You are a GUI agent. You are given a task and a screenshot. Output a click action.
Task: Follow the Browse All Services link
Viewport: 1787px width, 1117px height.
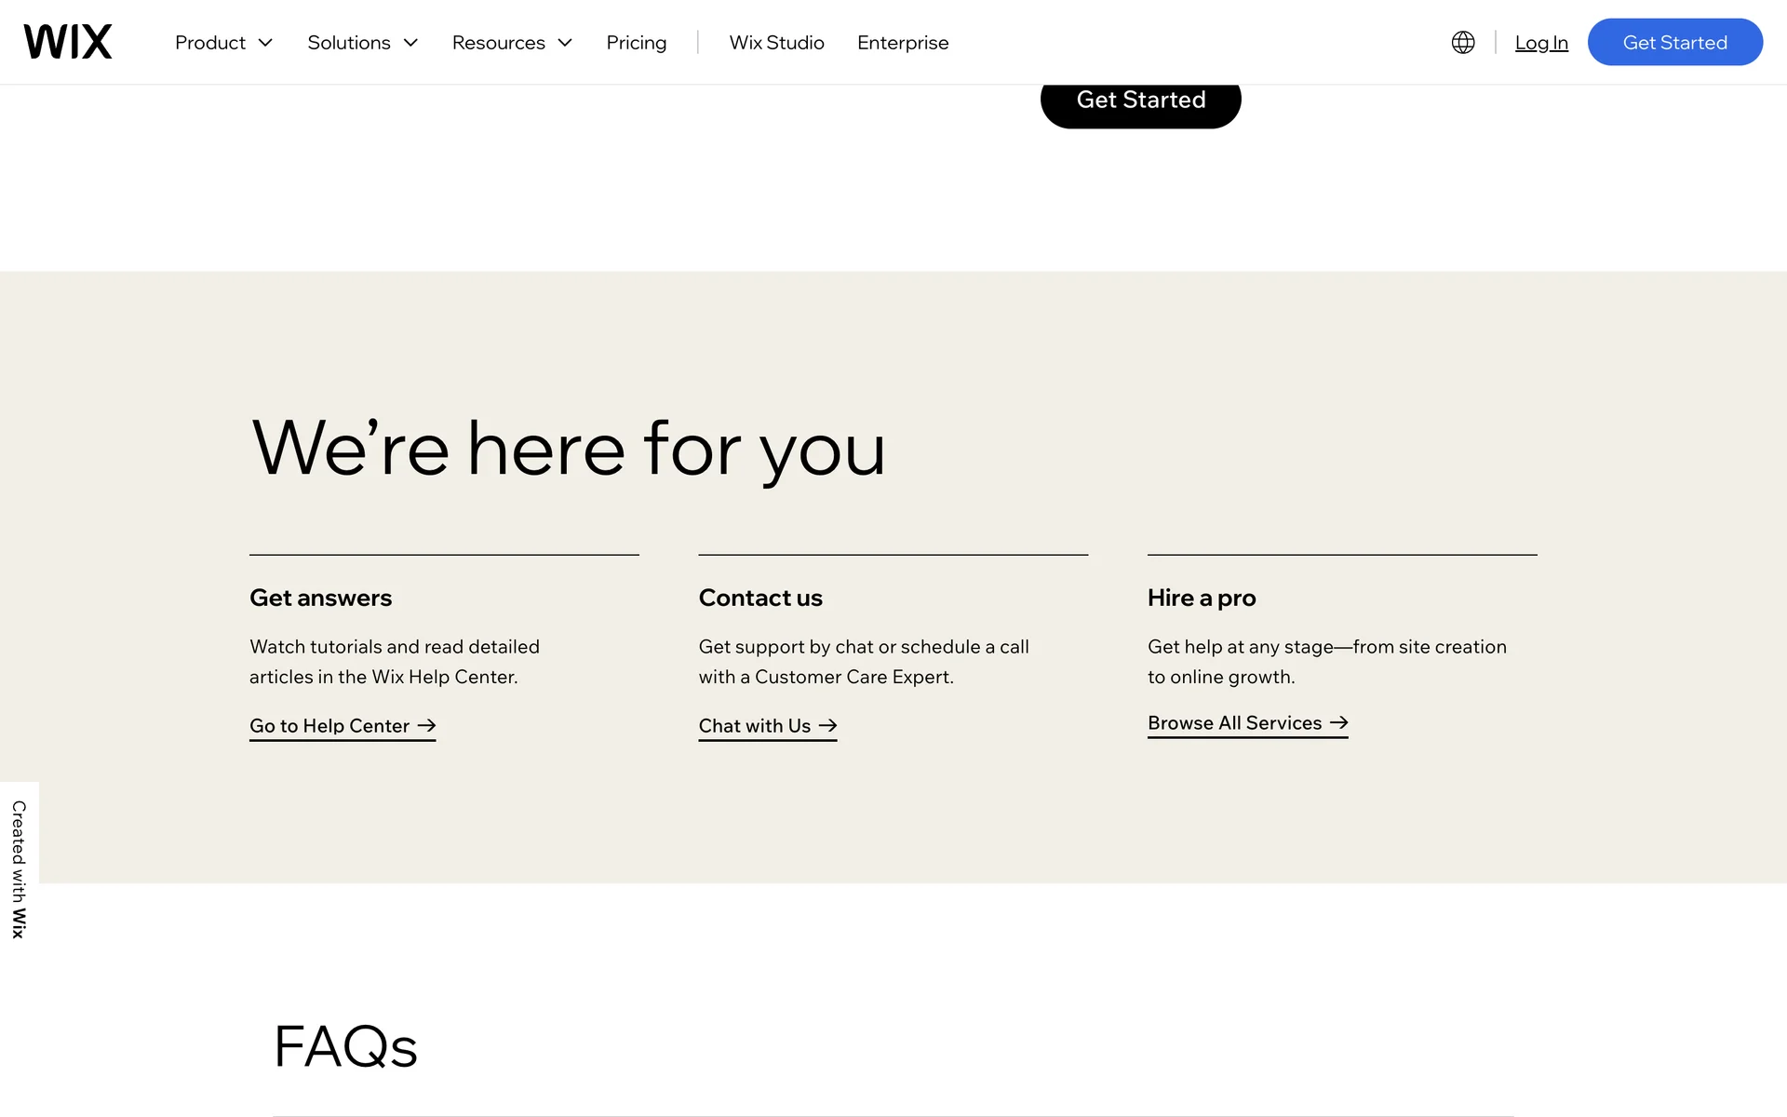[x=1234, y=722]
